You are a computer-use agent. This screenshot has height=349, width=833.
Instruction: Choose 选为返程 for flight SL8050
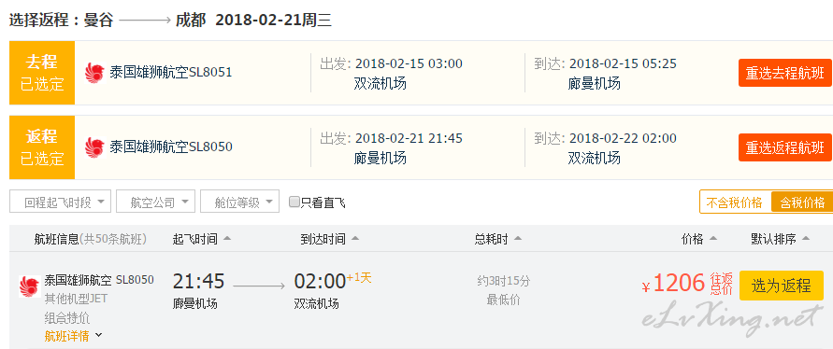(x=782, y=286)
